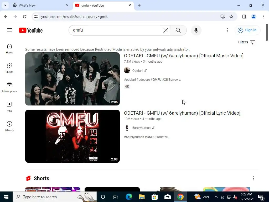Play the GMFU Official Lyric Video thumbnail
This screenshot has height=202, width=269.
pos(73,136)
